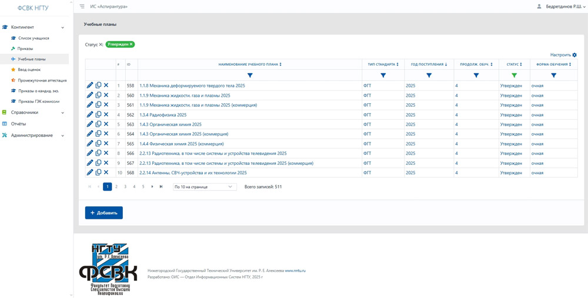Viewport: 588px width, 298px height.
Task: Click edit pencil icon for plan 558
Action: point(90,86)
